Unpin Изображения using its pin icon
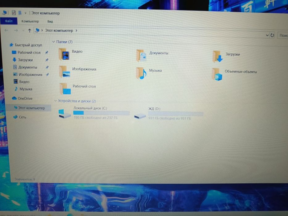Viewport: 288px width, 216px height. pos(48,75)
